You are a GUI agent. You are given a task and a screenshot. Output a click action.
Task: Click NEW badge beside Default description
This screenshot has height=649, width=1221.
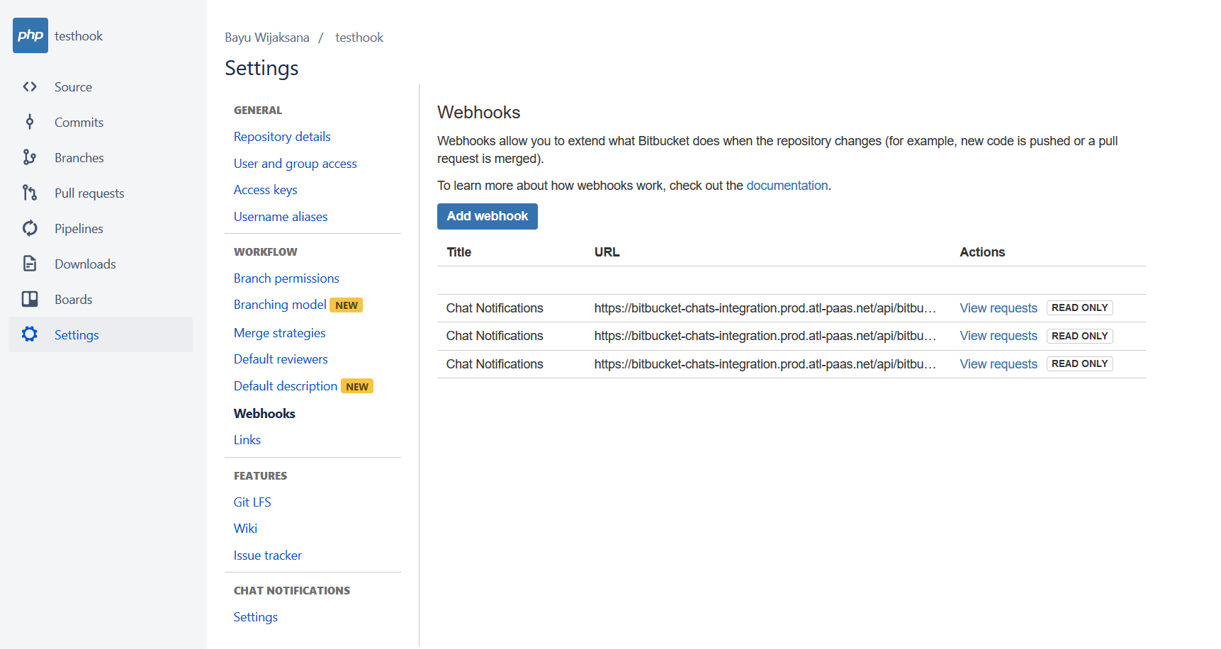[x=357, y=386]
